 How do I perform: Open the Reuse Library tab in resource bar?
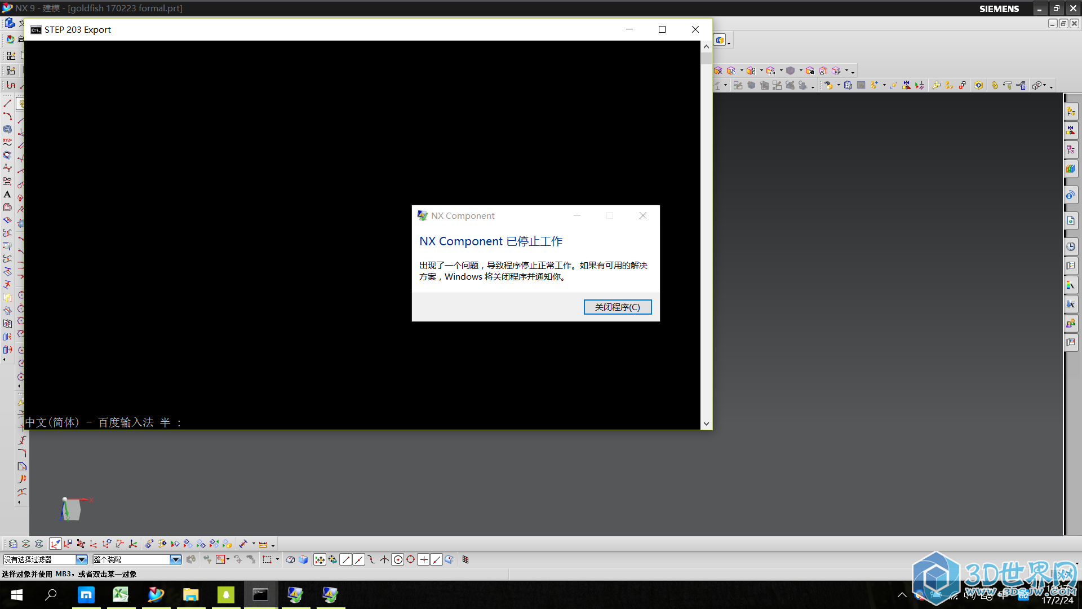click(x=1070, y=169)
